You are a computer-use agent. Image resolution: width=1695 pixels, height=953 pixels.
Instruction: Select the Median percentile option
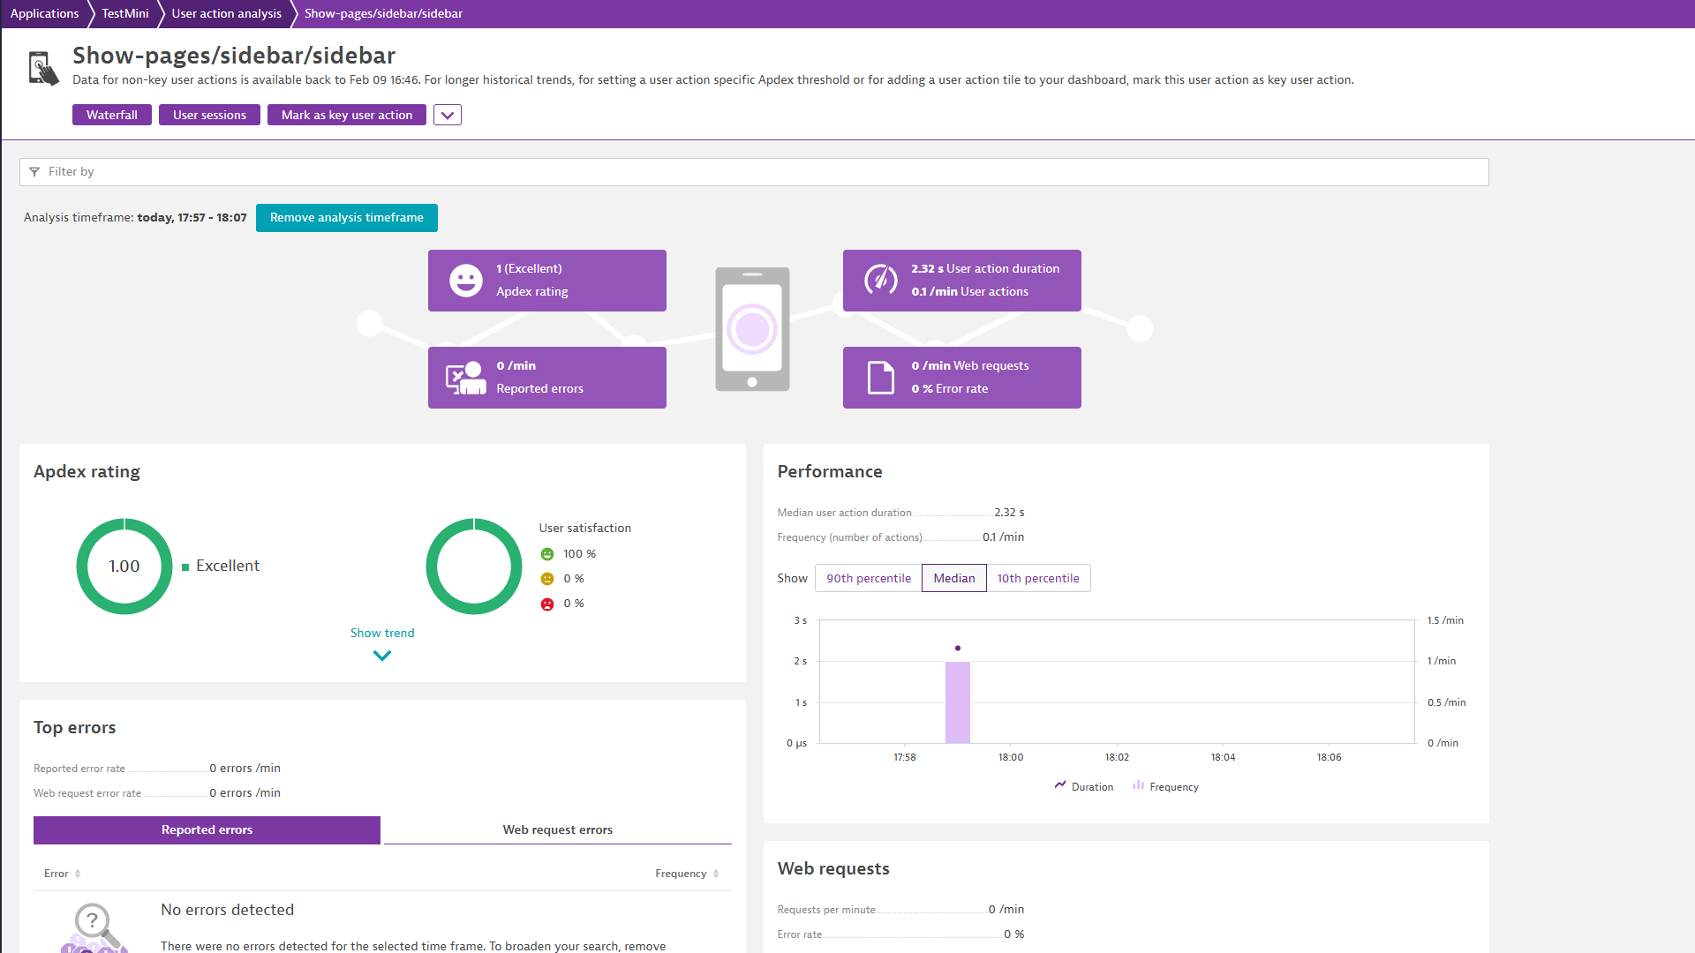953,578
